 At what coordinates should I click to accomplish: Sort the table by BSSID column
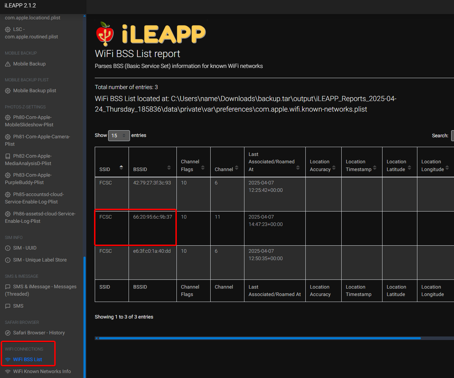[153, 162]
